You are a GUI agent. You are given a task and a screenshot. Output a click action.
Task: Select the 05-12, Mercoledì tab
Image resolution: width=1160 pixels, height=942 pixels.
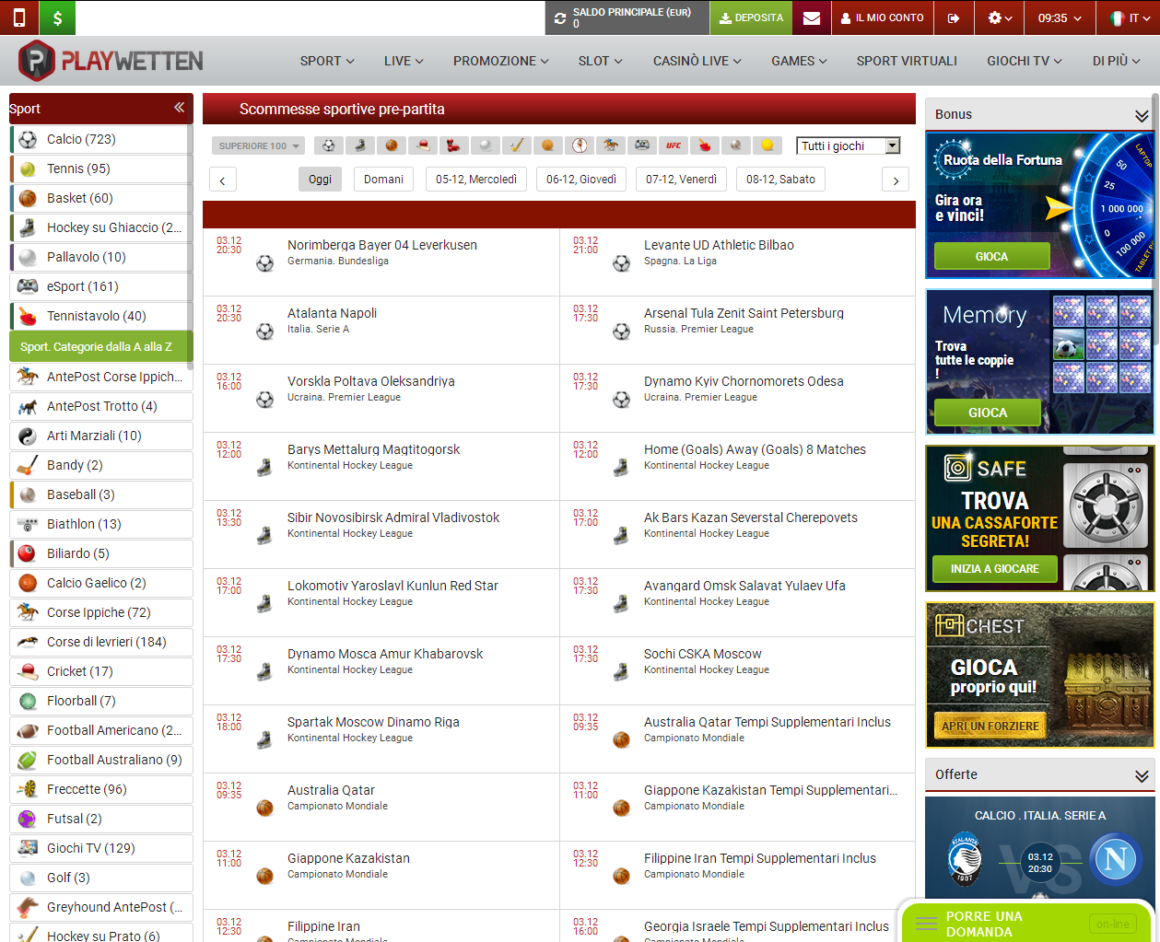click(476, 179)
